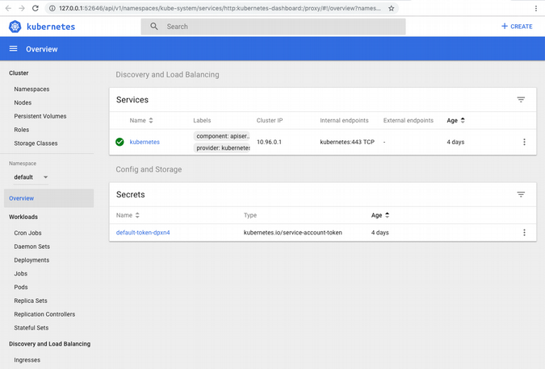Image resolution: width=545 pixels, height=369 pixels.
Task: Open actions menu for kubernetes service
Action: click(x=524, y=142)
